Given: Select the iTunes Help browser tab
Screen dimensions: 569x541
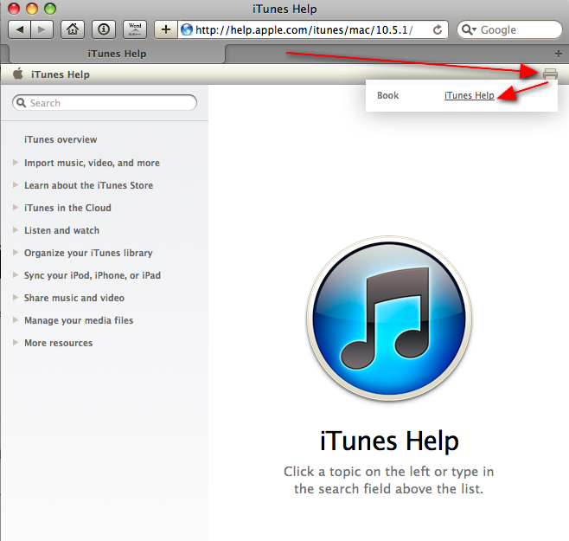Looking at the screenshot, I should click(x=117, y=54).
